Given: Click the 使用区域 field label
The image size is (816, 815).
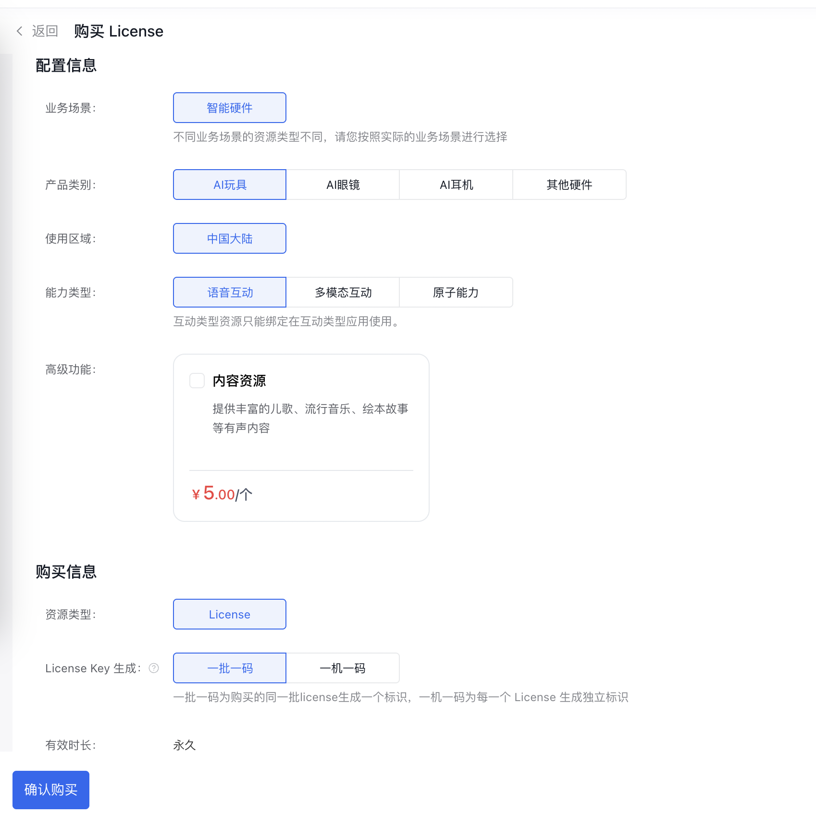Looking at the screenshot, I should pyautogui.click(x=71, y=239).
